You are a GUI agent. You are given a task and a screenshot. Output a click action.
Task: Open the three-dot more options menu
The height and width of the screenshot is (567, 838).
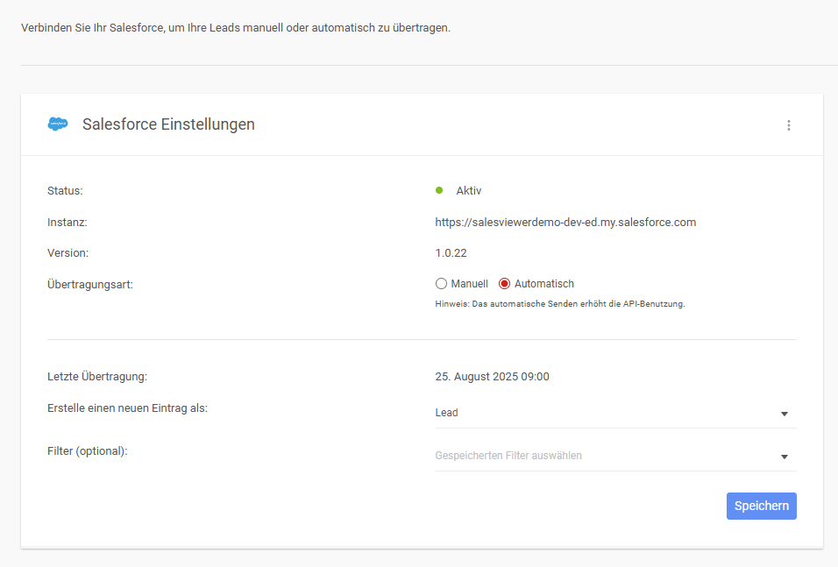pyautogui.click(x=788, y=125)
